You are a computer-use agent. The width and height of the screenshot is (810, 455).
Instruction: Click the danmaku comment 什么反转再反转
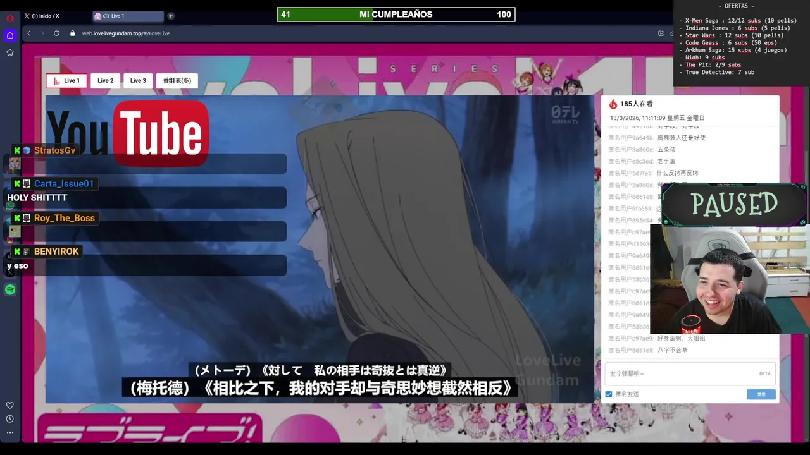[x=678, y=173]
